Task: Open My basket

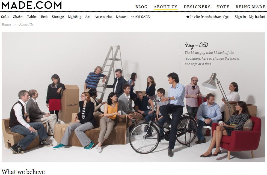Action: (x=257, y=17)
